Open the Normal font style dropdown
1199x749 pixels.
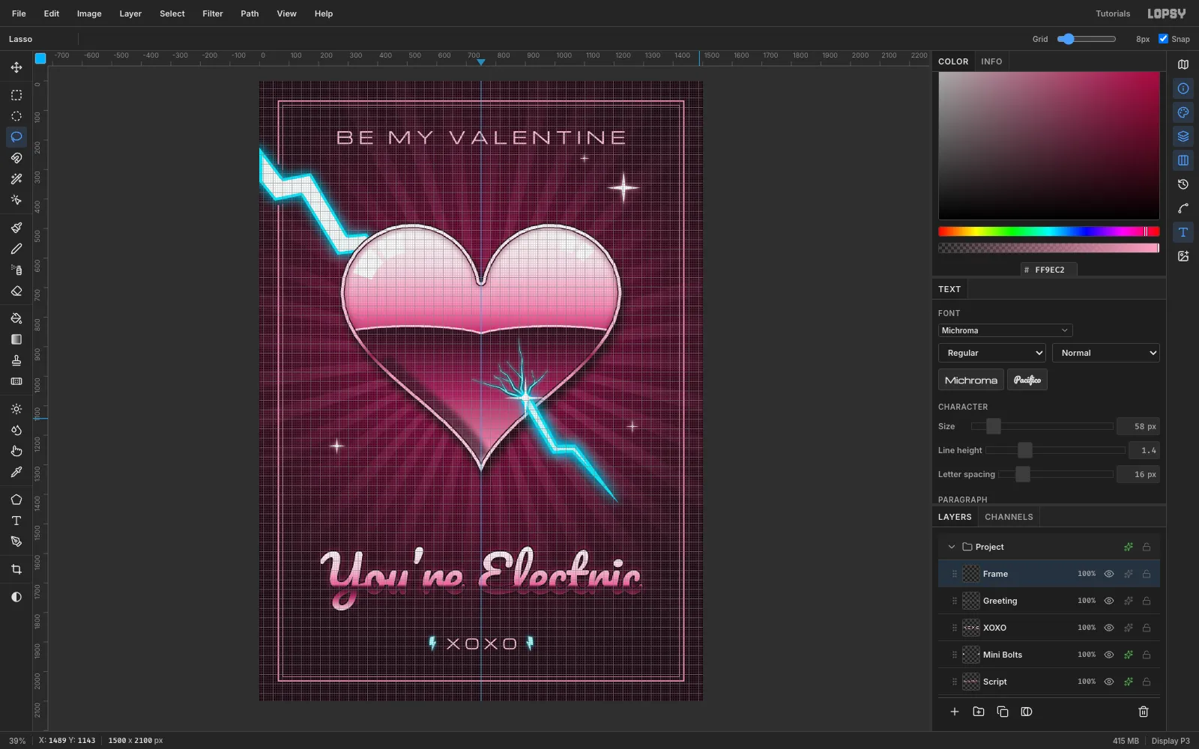click(1106, 353)
